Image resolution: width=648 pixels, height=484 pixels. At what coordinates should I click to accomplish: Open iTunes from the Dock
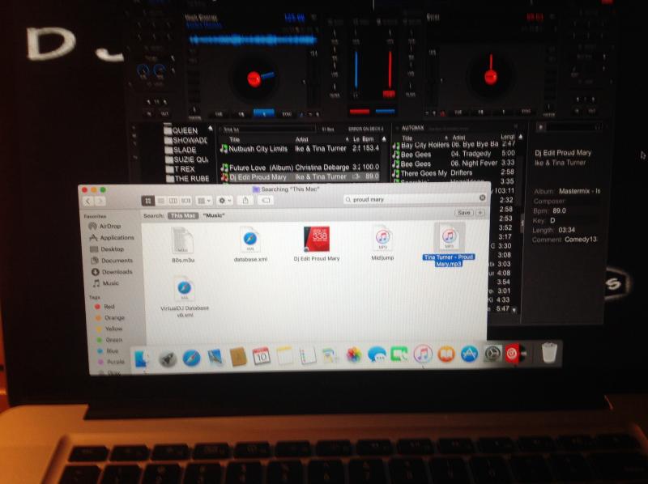click(x=423, y=354)
